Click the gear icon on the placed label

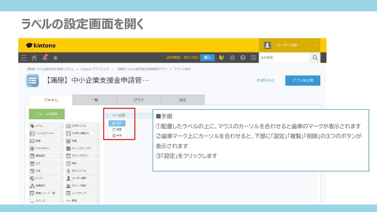123,115
